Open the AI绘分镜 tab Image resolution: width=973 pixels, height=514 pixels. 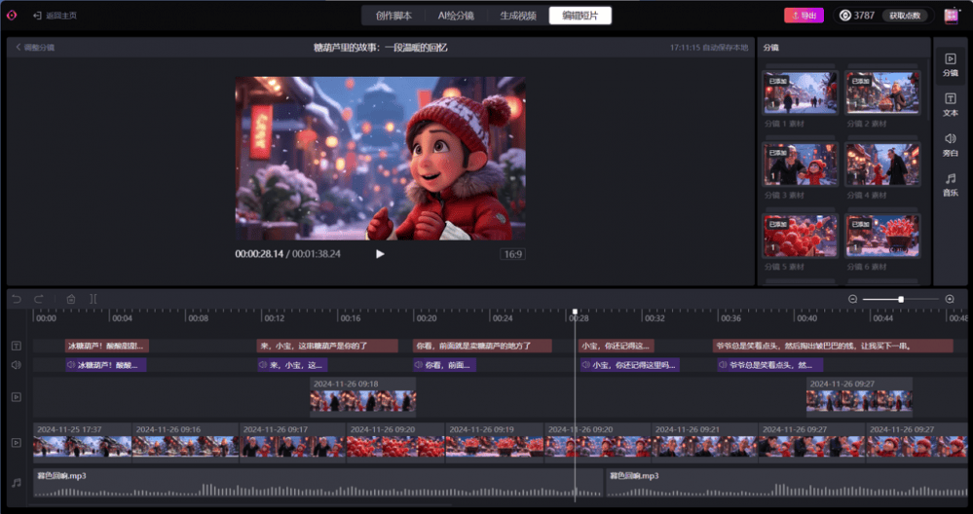(456, 16)
